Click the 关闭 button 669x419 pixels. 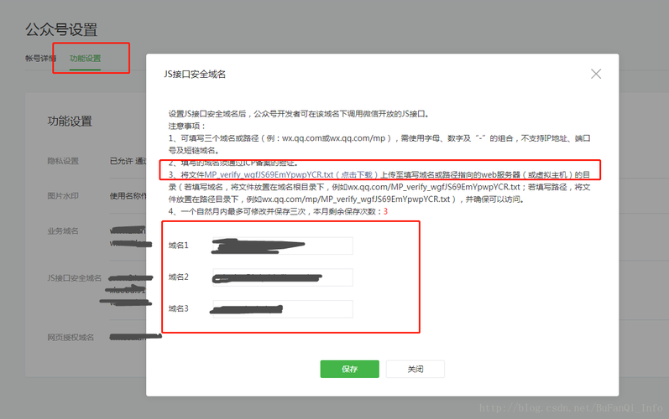pyautogui.click(x=416, y=369)
